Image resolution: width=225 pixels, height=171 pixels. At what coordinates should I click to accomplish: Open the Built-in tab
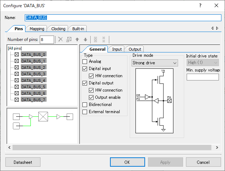tap(78, 29)
